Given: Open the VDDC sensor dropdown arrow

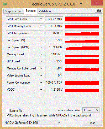Looking at the screenshot, I should pyautogui.click(x=41, y=90).
